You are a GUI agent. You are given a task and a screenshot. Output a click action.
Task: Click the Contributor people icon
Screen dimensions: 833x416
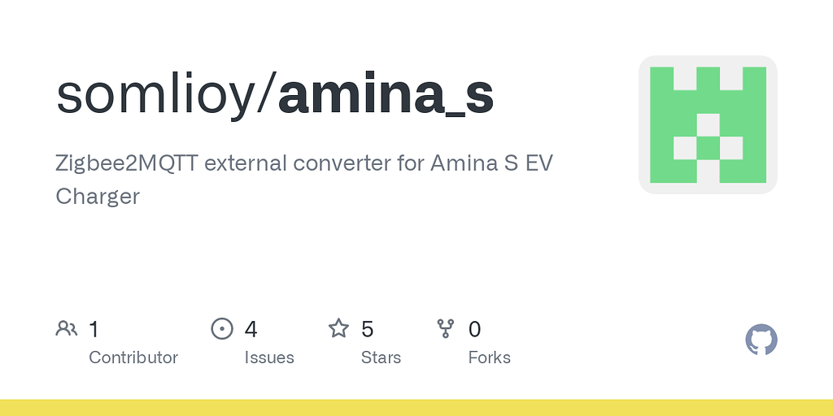[67, 328]
